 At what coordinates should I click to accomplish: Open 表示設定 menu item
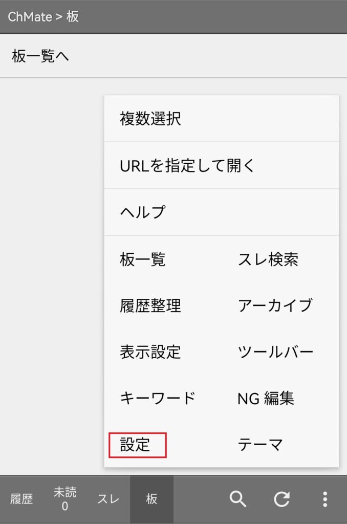[150, 352]
